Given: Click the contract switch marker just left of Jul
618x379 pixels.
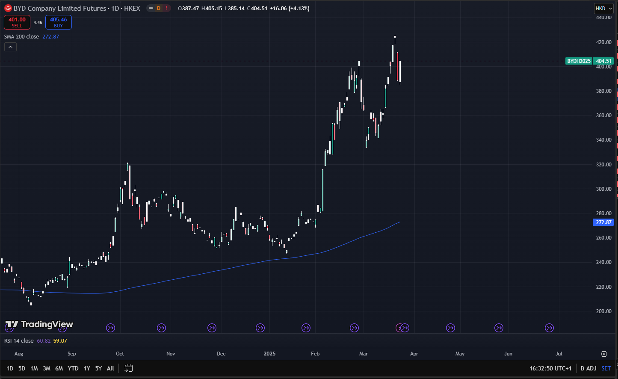Looking at the screenshot, I should [x=549, y=328].
